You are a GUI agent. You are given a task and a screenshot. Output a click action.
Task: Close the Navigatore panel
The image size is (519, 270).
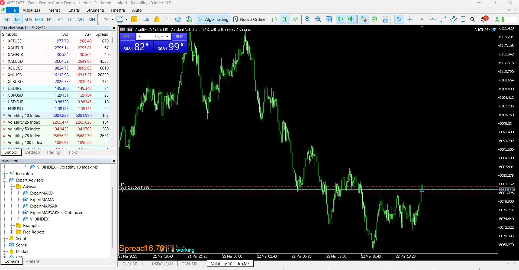click(114, 161)
